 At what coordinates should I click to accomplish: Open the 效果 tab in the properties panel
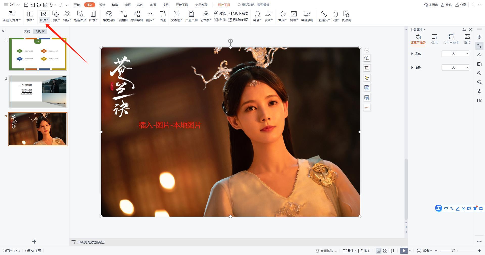[x=434, y=39]
